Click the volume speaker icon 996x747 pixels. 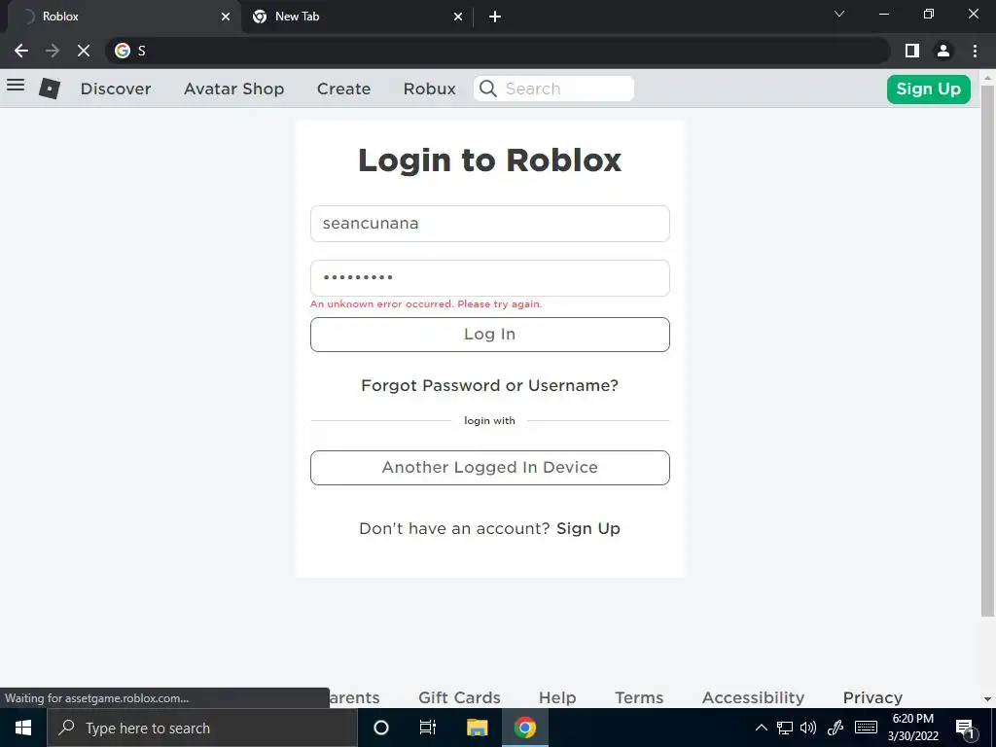808,728
